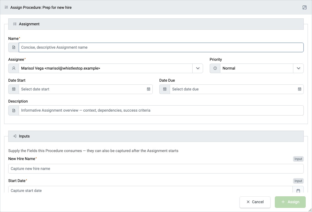Click the Inputs section header
Screen dimensions: 312x212
click(156, 136)
